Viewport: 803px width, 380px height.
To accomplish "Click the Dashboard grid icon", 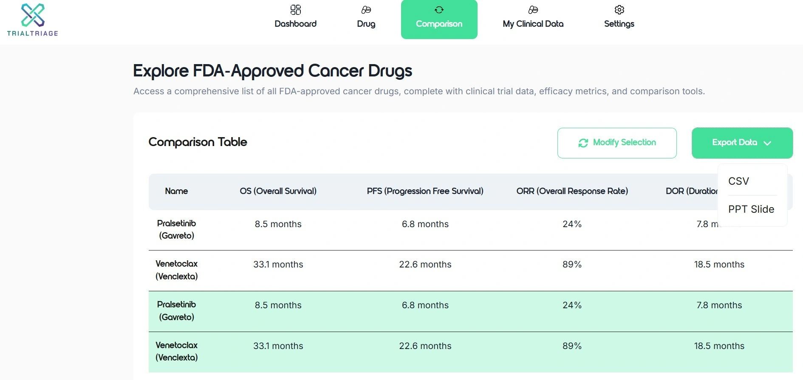I will (x=296, y=10).
